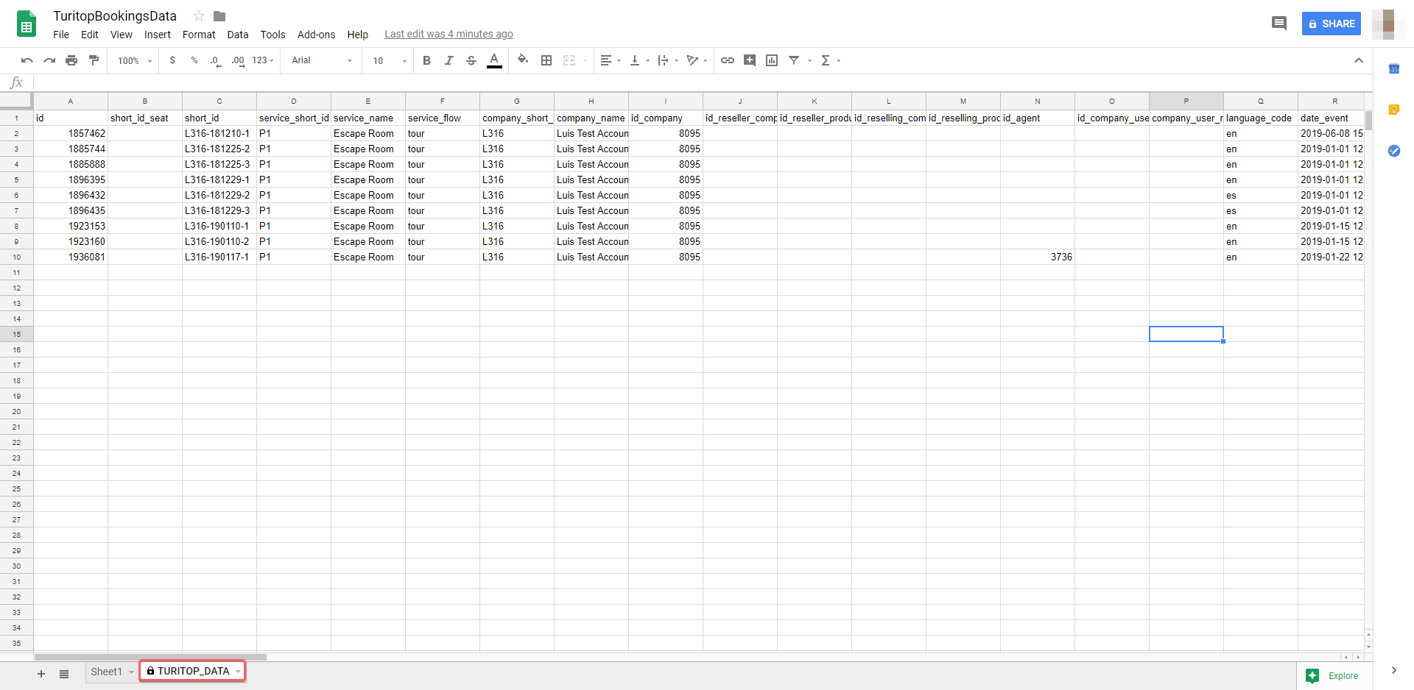This screenshot has width=1414, height=690.
Task: Add a new sheet with plus icon
Action: click(x=41, y=674)
